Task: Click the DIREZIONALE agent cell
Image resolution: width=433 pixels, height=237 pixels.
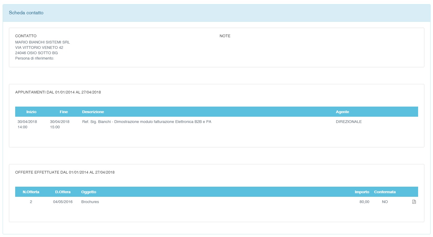Action: coord(349,122)
